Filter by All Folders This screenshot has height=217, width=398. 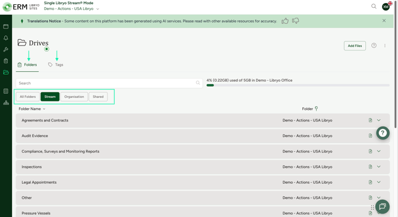28,97
